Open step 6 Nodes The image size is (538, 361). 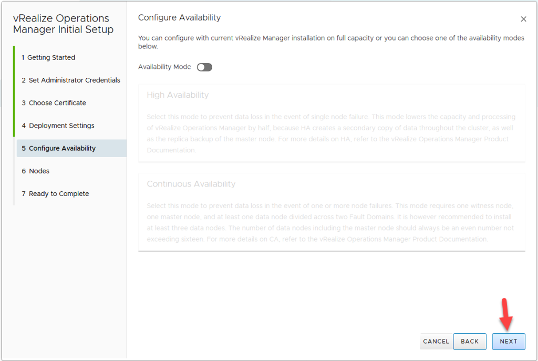[35, 171]
